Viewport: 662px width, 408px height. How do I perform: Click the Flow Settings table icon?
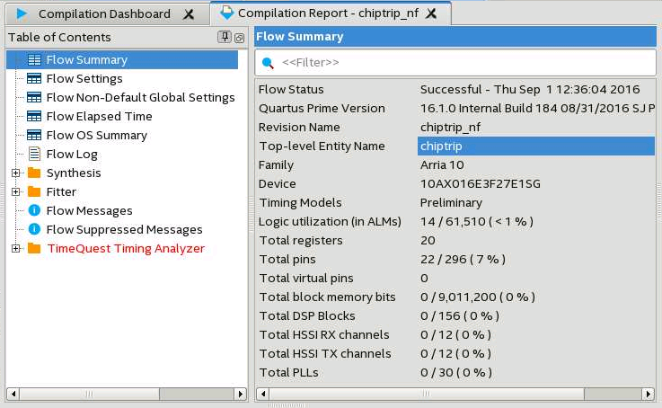34,79
